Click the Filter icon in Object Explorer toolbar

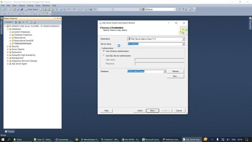point(27,22)
